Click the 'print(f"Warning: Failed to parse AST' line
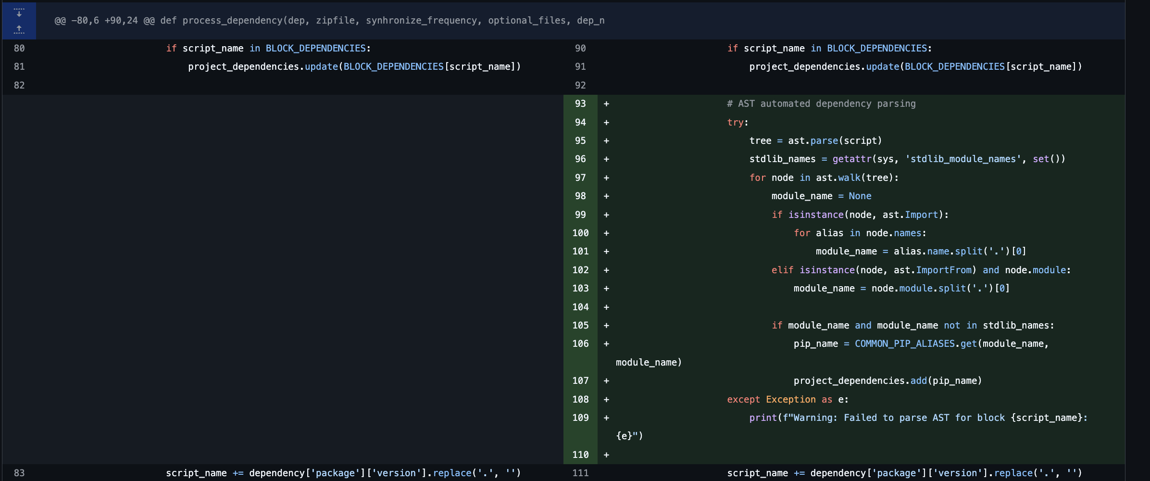The image size is (1150, 481). pos(918,418)
